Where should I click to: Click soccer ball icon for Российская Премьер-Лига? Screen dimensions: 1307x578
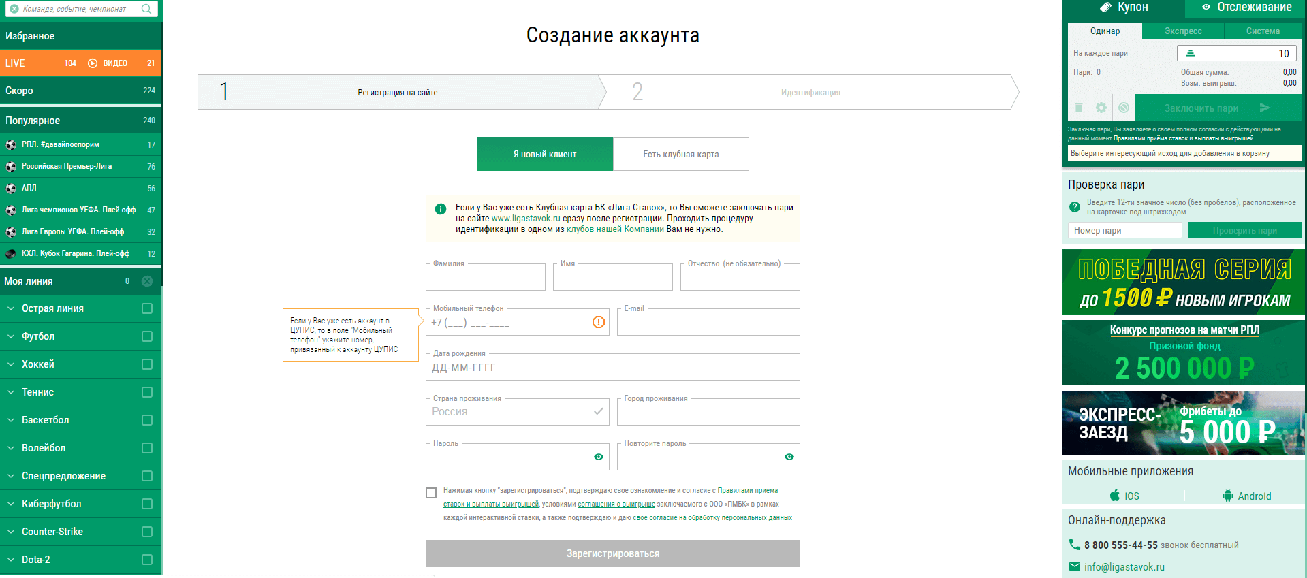point(11,166)
